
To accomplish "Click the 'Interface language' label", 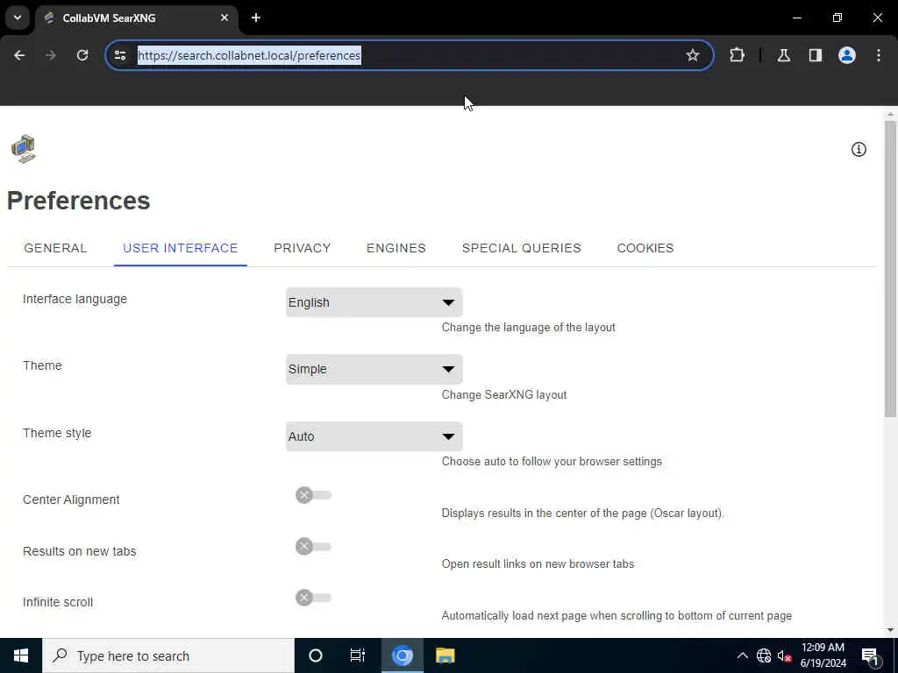I will tap(75, 300).
